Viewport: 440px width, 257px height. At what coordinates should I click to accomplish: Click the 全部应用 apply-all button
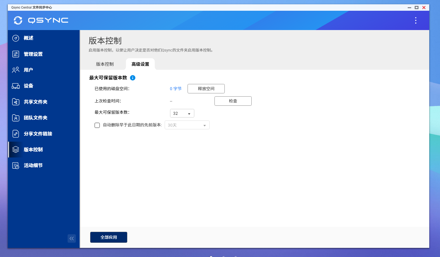[x=108, y=237]
